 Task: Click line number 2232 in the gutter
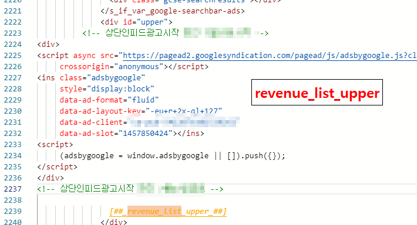(x=12, y=133)
